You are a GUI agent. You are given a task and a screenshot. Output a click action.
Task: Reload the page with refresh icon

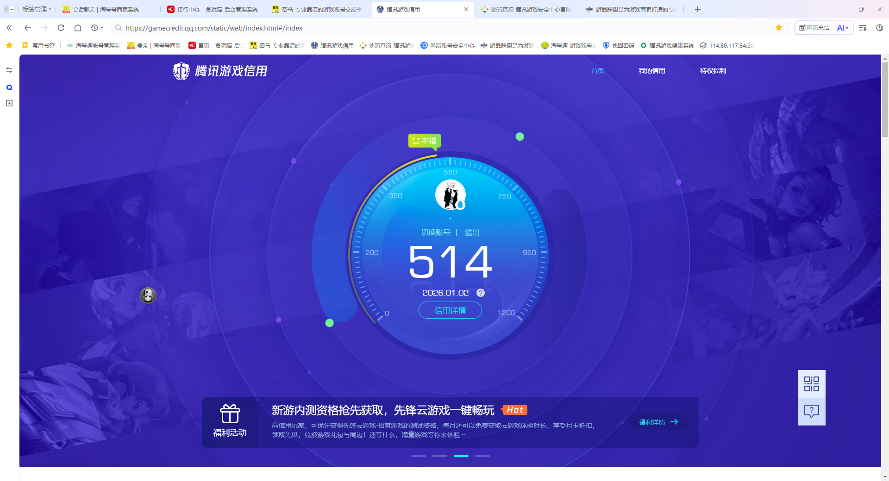tap(61, 28)
